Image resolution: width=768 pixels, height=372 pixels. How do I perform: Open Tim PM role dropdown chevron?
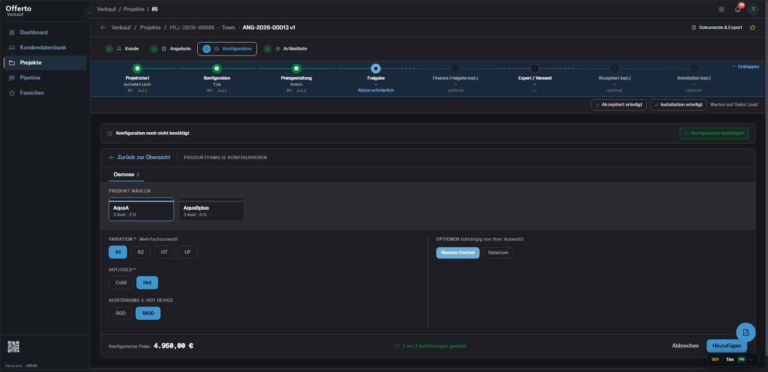point(751,360)
